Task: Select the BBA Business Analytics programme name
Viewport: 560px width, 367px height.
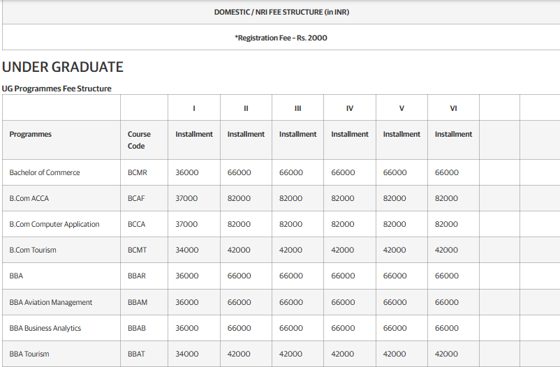Action: tap(45, 328)
